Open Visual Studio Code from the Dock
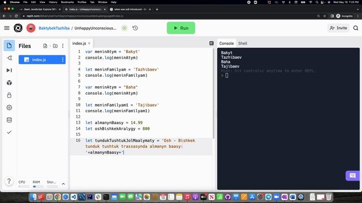Image resolution: width=362 pixels, height=203 pixels. (74, 197)
